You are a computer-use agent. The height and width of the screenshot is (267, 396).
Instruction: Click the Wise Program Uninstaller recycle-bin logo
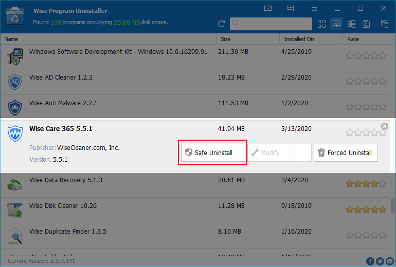[x=15, y=15]
